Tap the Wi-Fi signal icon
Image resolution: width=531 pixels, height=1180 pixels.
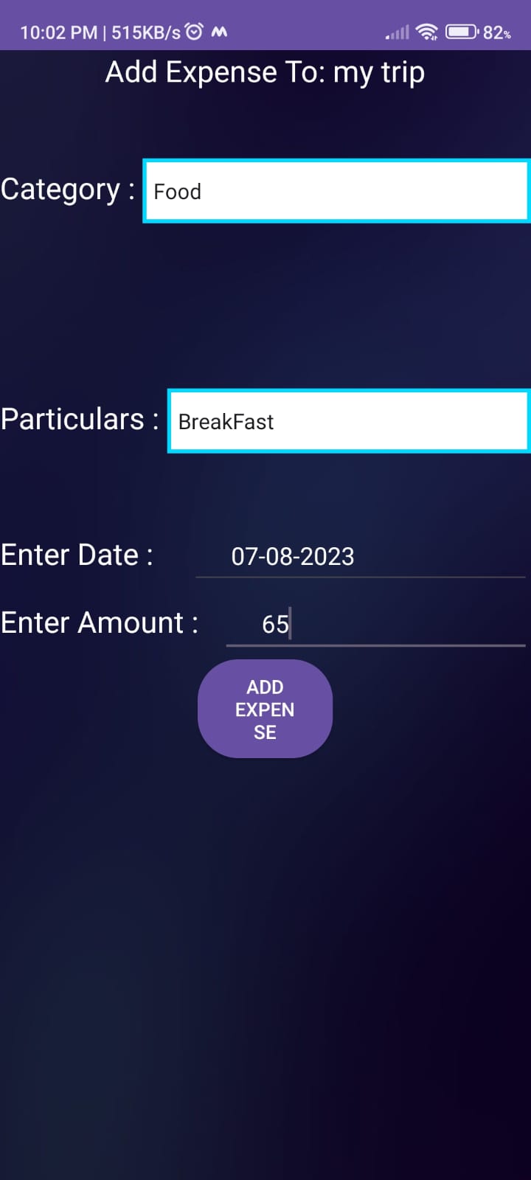[428, 31]
